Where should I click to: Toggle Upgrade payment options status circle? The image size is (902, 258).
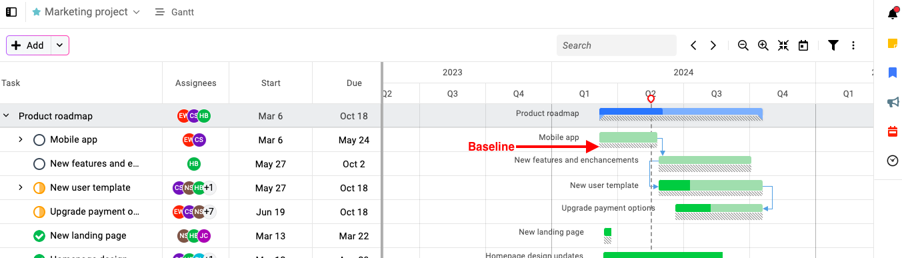pyautogui.click(x=39, y=212)
